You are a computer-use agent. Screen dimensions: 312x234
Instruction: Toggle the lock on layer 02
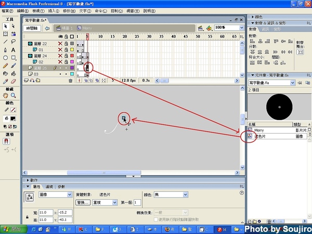pyautogui.click(x=66, y=62)
